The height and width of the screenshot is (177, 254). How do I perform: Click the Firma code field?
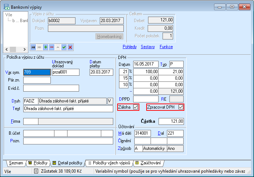(x=31, y=121)
